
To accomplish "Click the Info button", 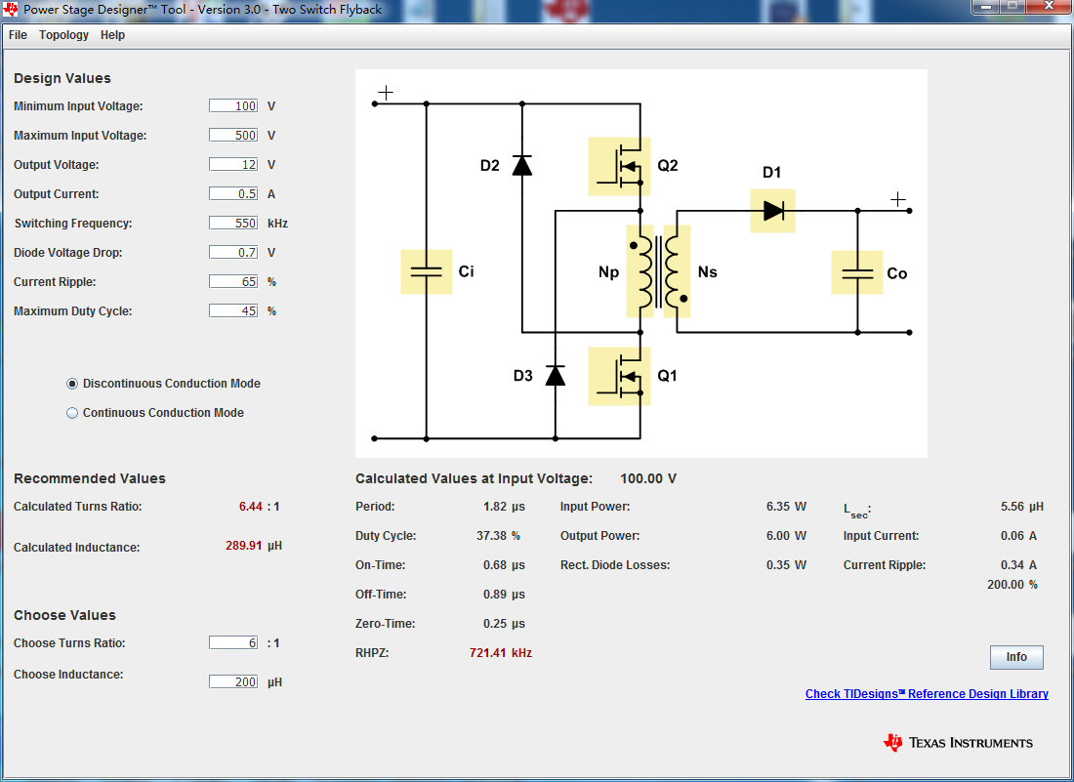I will (x=1016, y=657).
